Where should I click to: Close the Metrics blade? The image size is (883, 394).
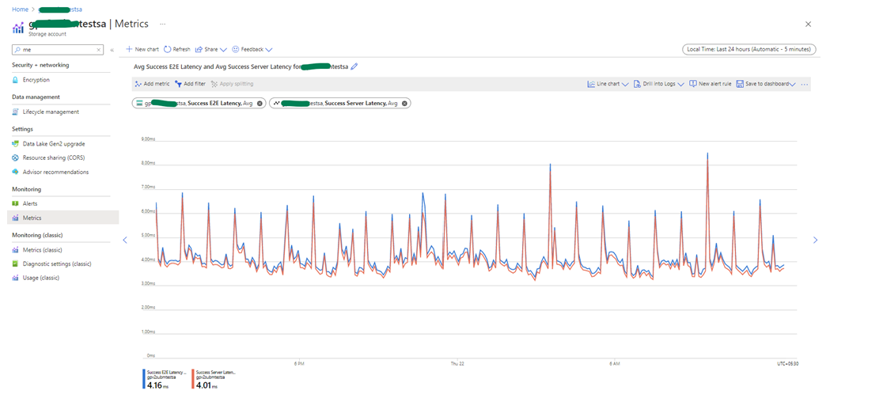[x=808, y=25]
